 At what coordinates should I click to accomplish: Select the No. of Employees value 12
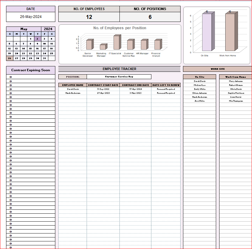pyautogui.click(x=89, y=17)
